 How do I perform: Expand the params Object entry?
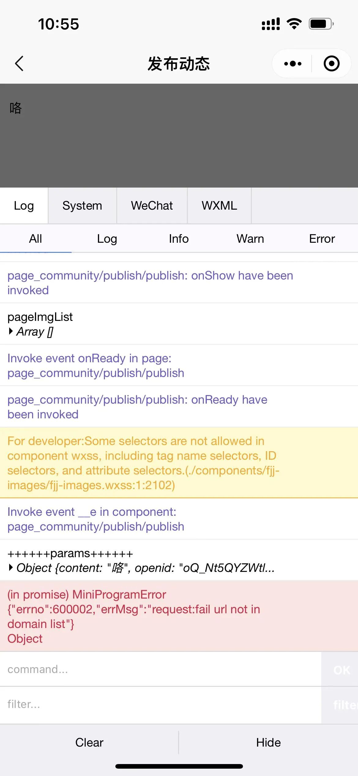(x=141, y=568)
